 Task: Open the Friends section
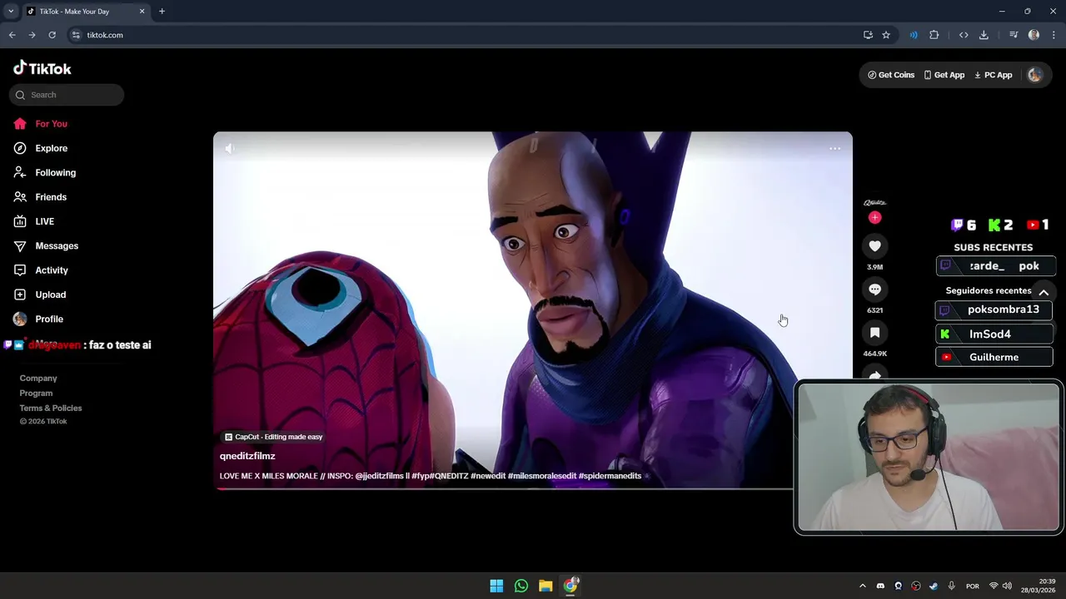coord(51,197)
